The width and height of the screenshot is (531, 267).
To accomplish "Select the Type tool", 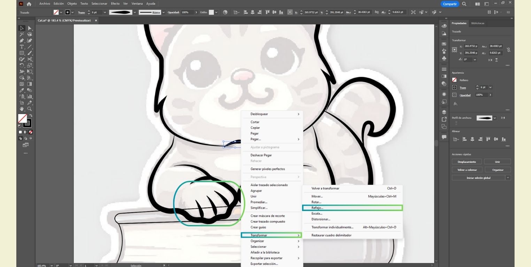I will tap(22, 47).
